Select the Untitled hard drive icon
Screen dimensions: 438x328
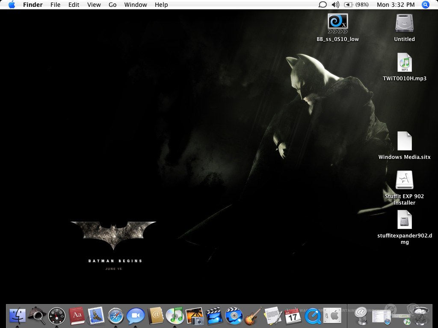click(x=405, y=28)
